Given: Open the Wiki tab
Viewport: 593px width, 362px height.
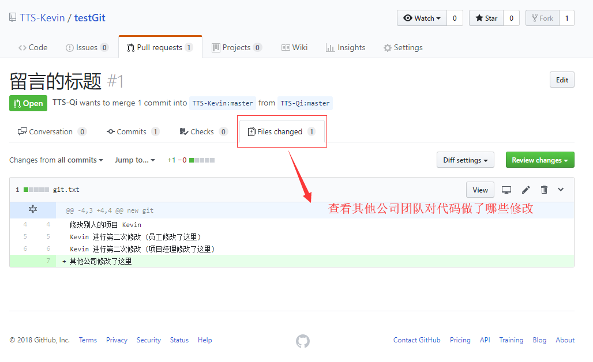Looking at the screenshot, I should pos(295,48).
